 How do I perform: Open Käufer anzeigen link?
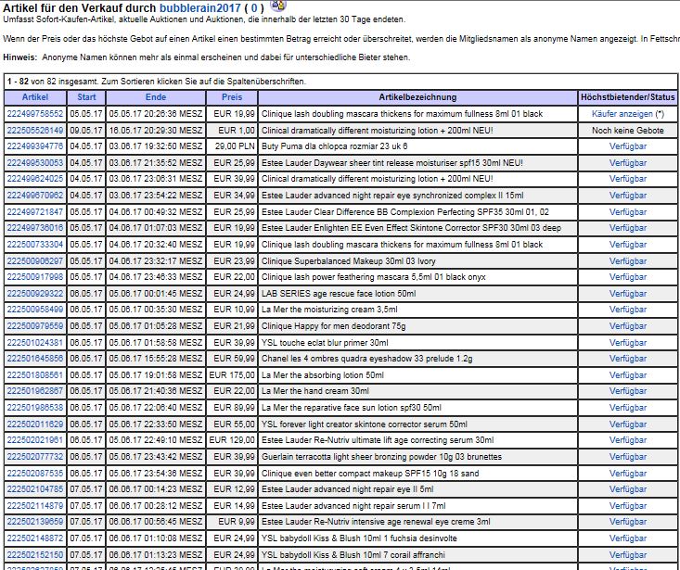point(622,114)
